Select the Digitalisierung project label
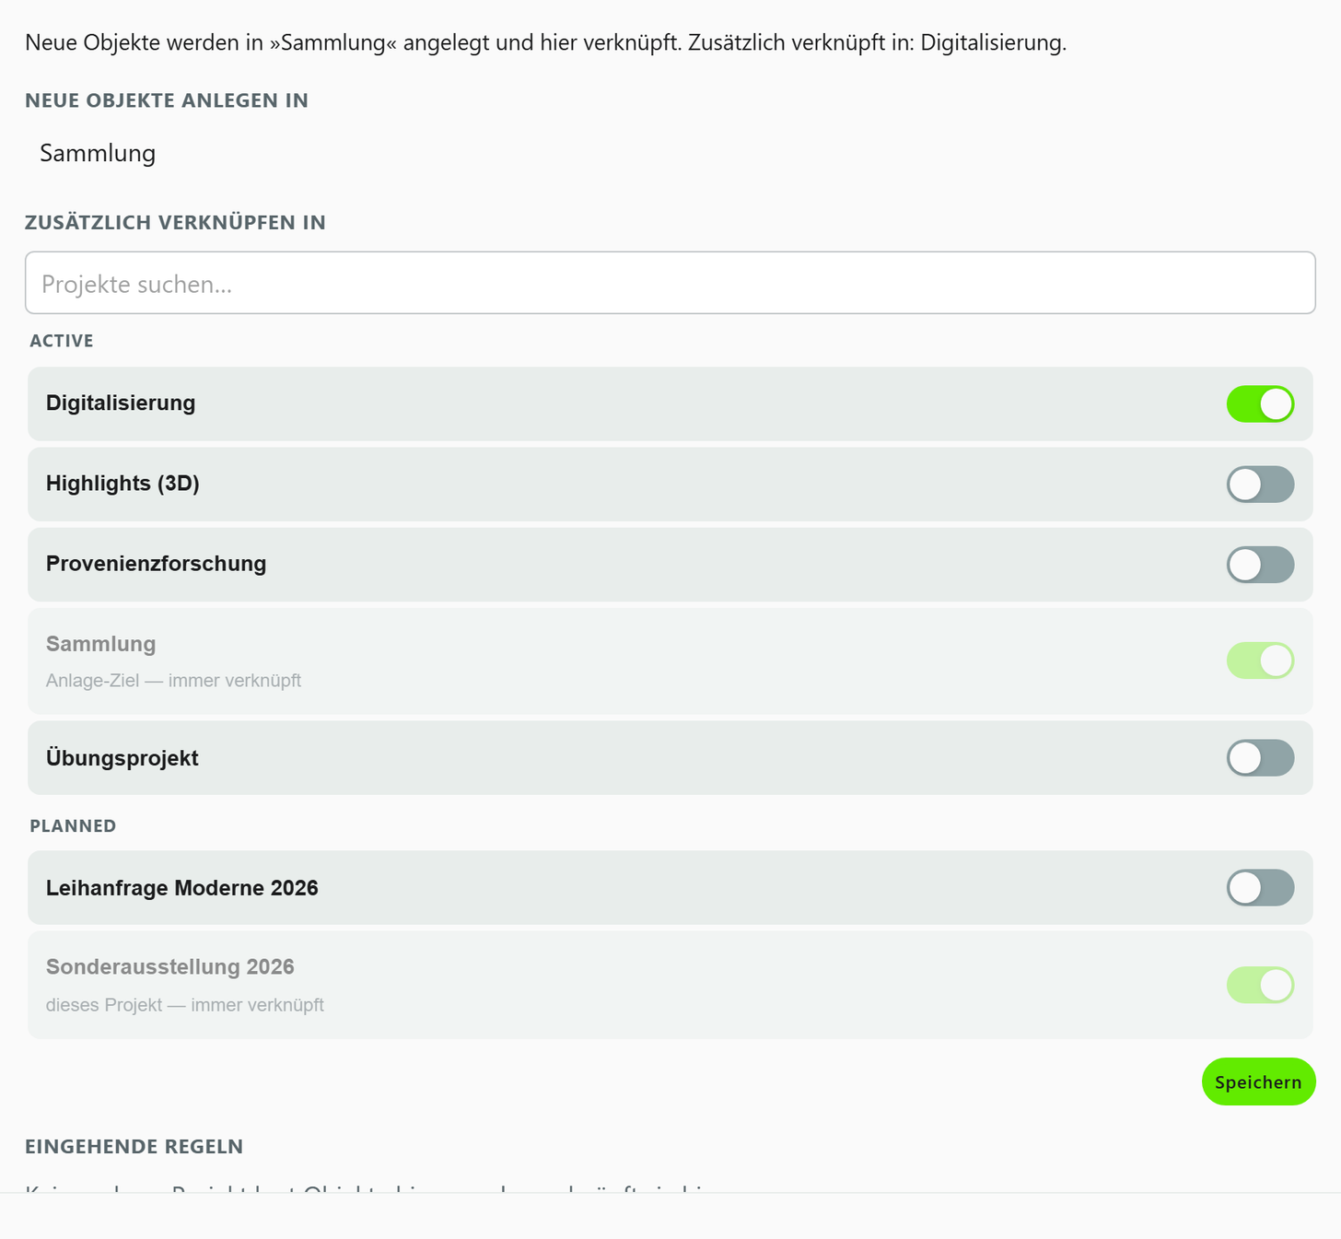This screenshot has width=1341, height=1239. (121, 403)
